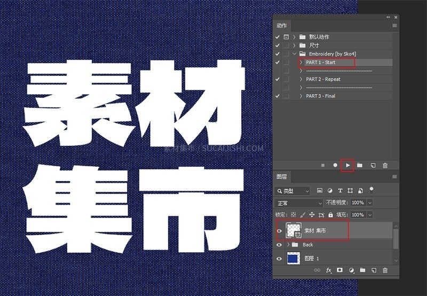Screen dimensions: 427x296
Task: Filter layers by type layers (T) icon
Action: pyautogui.click(x=340, y=191)
